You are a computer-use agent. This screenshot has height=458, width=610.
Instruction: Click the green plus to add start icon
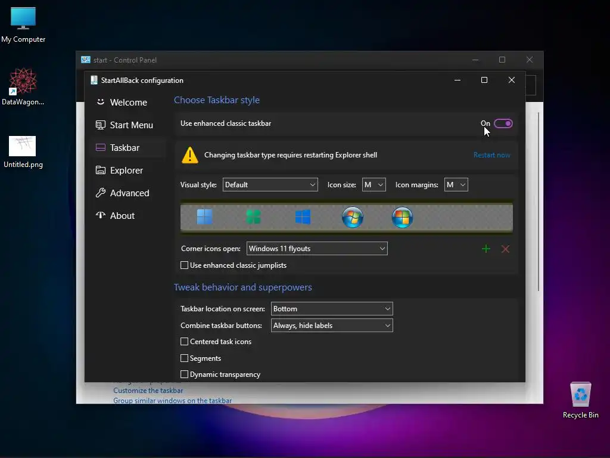point(486,249)
